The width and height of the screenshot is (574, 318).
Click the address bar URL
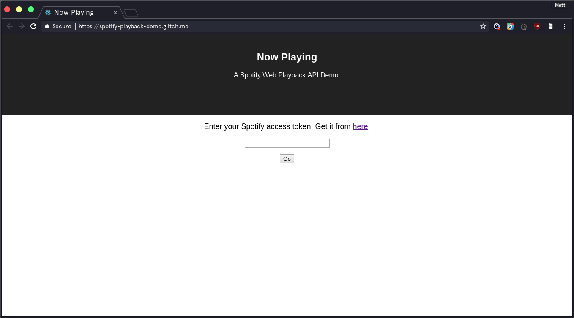click(x=134, y=26)
